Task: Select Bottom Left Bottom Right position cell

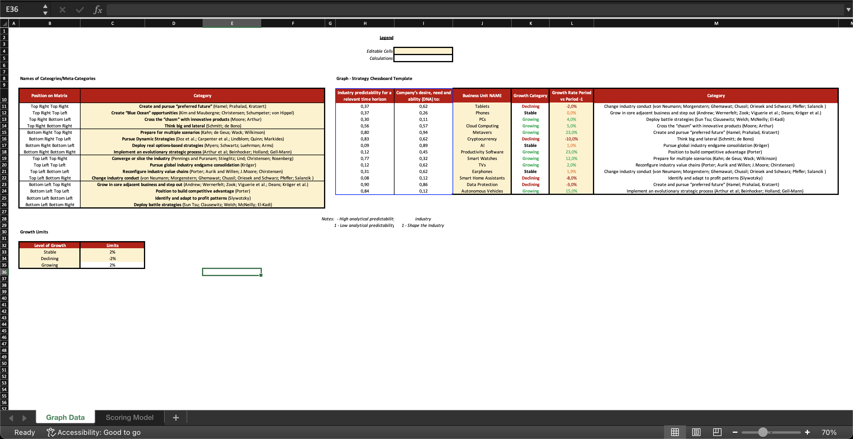Action: point(50,205)
